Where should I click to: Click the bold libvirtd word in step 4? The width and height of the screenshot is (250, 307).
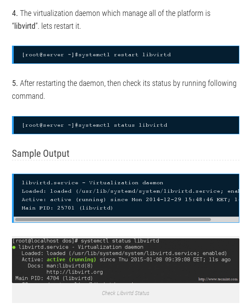point(25,26)
